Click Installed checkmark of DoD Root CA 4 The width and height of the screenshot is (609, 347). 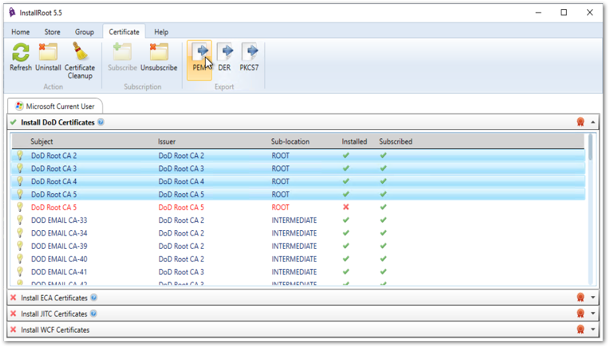click(346, 181)
